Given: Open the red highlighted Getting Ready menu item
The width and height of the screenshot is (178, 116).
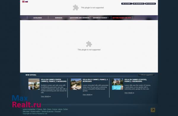Looking at the screenshot, I should click(x=122, y=18).
